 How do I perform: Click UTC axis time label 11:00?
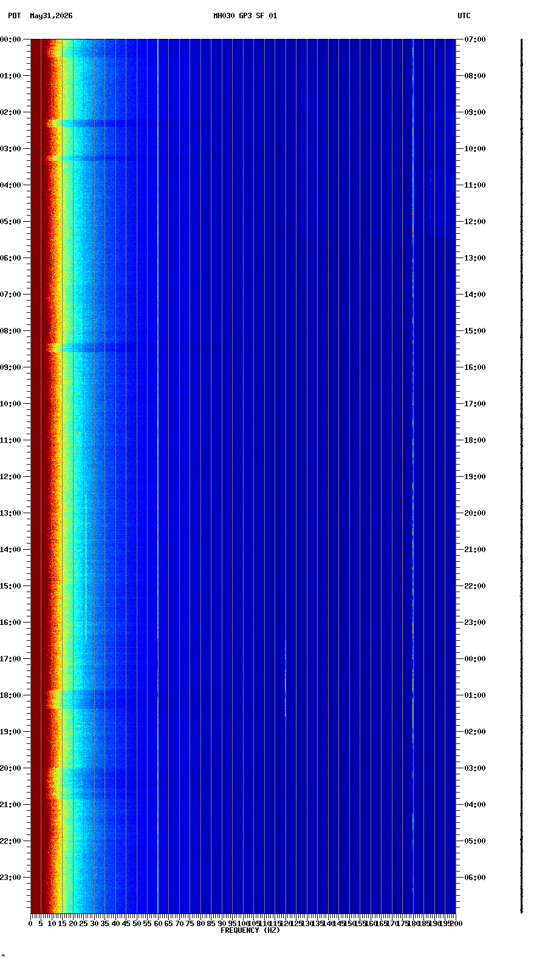click(x=475, y=185)
